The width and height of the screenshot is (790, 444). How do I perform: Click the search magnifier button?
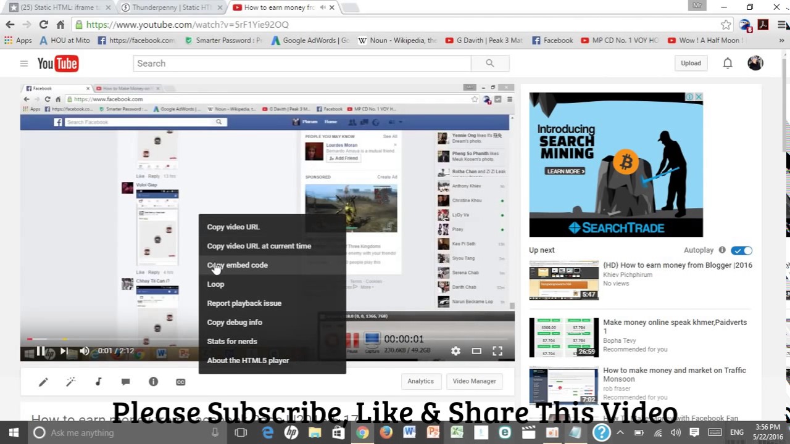489,64
